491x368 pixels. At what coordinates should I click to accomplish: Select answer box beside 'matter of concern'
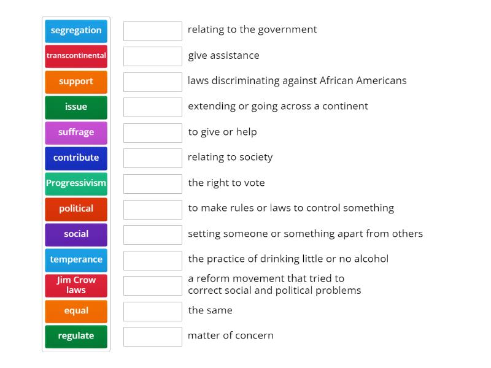tap(153, 336)
